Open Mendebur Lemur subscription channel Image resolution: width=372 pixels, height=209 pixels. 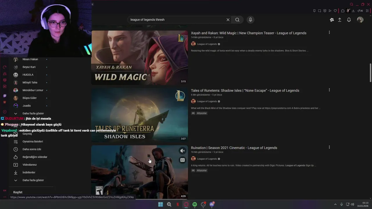(x=33, y=90)
